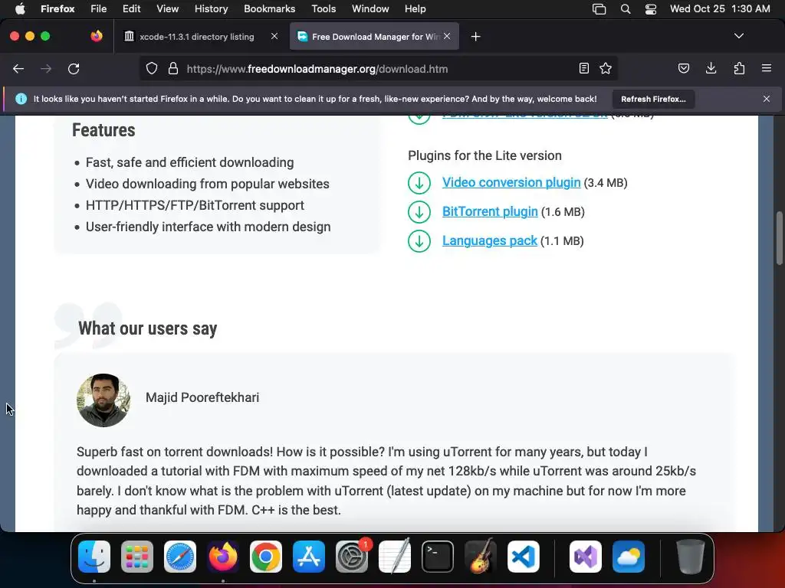Viewport: 785px width, 588px height.
Task: Expand the list all tabs chevron
Action: (738, 36)
